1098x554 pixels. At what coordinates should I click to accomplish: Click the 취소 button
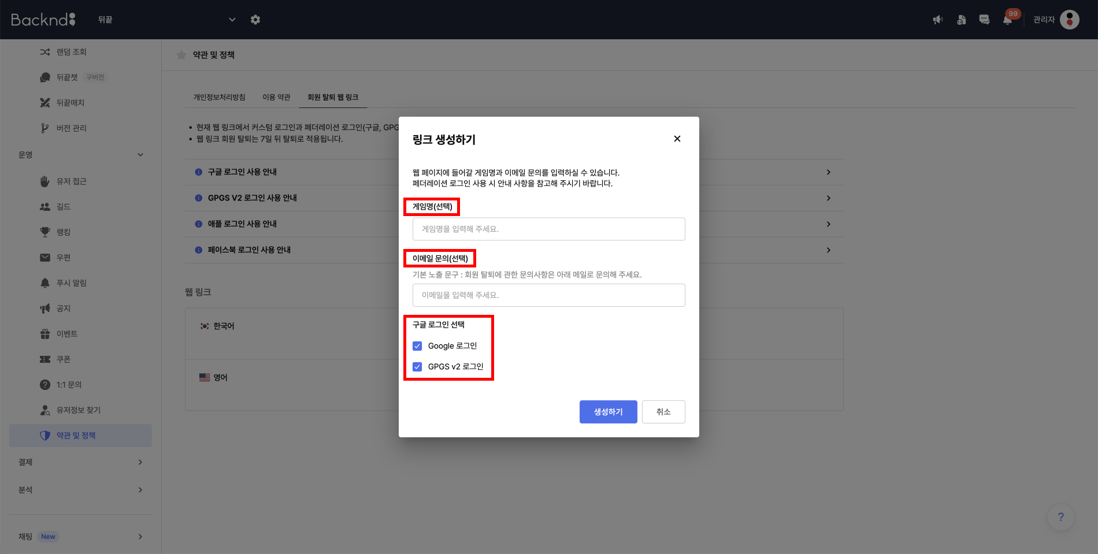(x=663, y=412)
